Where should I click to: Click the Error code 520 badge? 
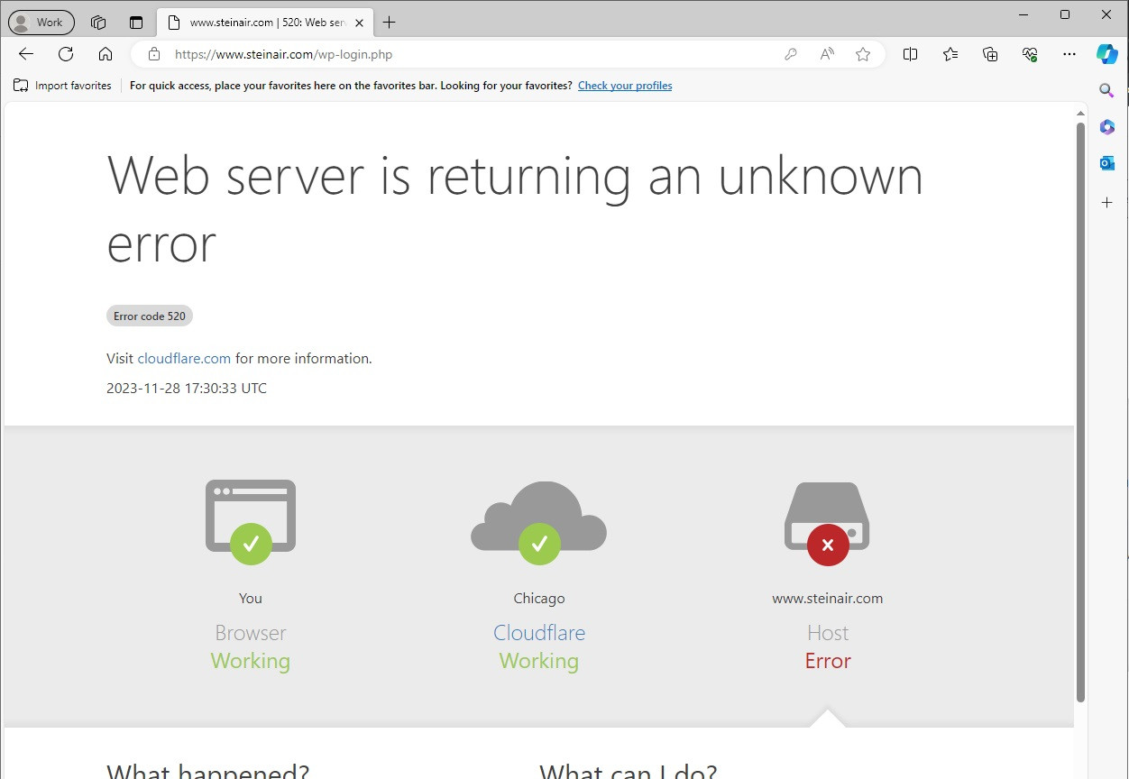[x=150, y=316]
